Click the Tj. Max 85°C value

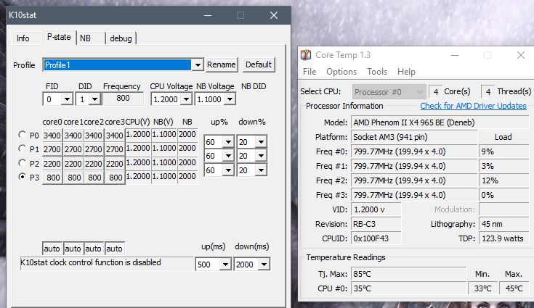point(408,274)
